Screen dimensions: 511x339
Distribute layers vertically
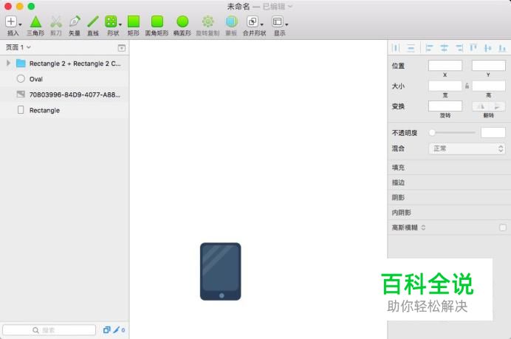click(411, 48)
